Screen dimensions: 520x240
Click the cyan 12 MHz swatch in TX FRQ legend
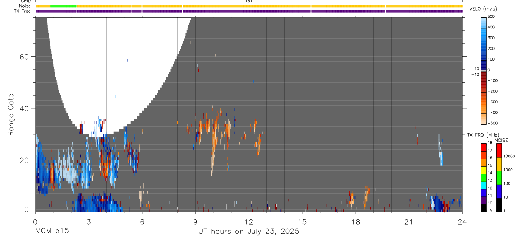pos(484,186)
